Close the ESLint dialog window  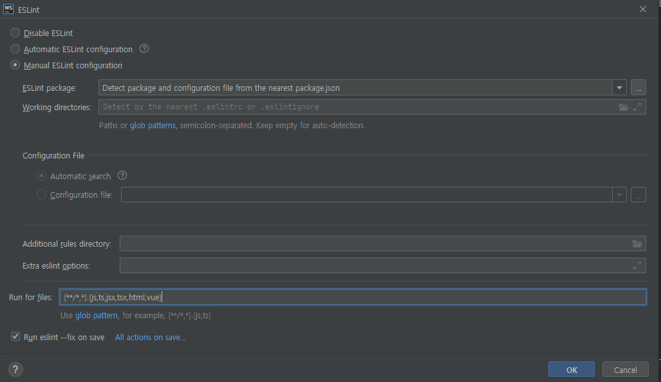tap(642, 9)
